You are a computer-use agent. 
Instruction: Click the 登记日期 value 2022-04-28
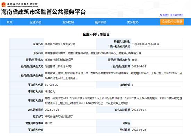click(139, 130)
